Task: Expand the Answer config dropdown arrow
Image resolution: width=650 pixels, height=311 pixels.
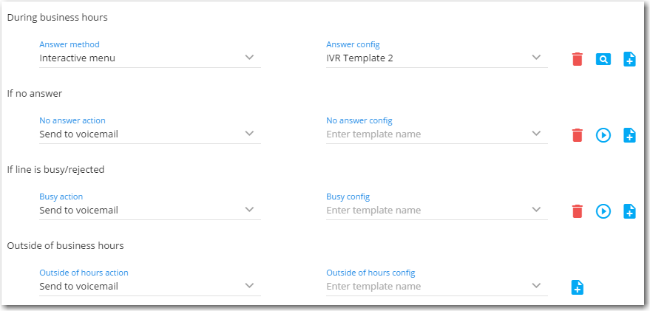Action: pos(536,58)
